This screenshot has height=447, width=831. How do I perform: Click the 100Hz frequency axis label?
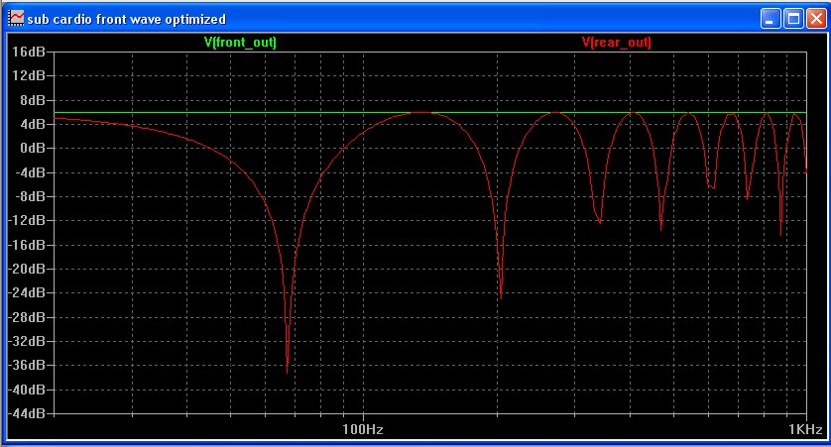point(363,429)
